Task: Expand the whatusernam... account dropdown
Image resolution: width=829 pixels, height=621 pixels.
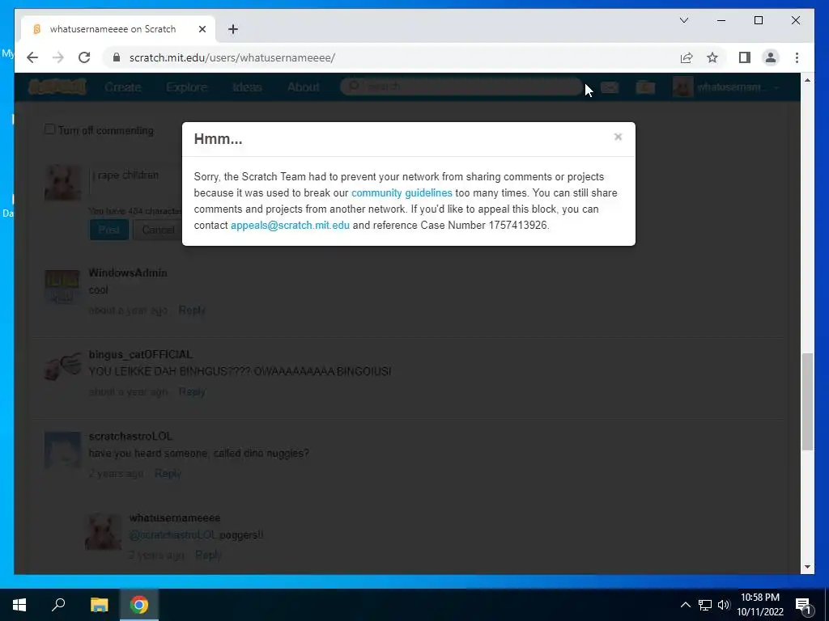Action: (x=728, y=87)
